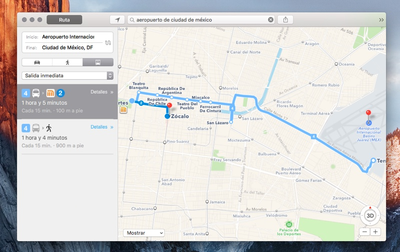Zoom out with the minus button
Screen dimensions: 400x252
[x=364, y=232]
